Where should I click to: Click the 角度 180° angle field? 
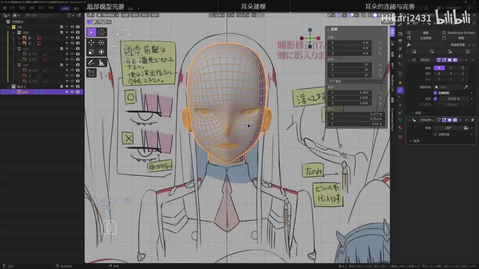pyautogui.click(x=448, y=128)
